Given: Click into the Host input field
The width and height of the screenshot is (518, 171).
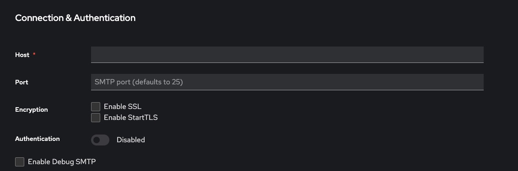Looking at the screenshot, I should point(287,55).
